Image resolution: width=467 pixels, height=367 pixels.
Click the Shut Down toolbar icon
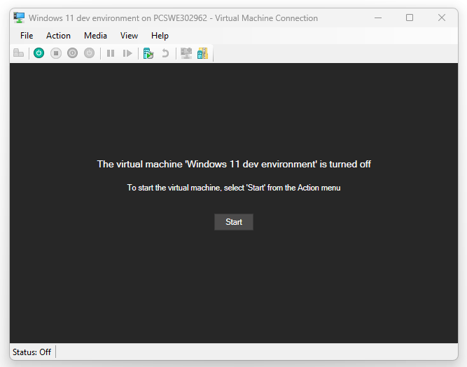pyautogui.click(x=72, y=53)
